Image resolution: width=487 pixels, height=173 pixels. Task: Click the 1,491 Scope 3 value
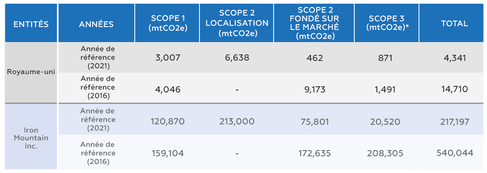[x=386, y=89]
